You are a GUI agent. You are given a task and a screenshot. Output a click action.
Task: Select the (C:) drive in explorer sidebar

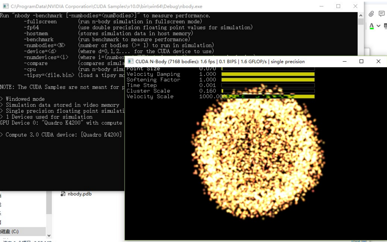pos(23,231)
